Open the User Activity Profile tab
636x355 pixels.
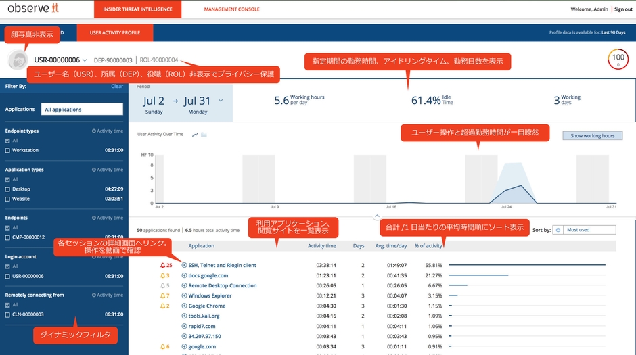coord(114,32)
